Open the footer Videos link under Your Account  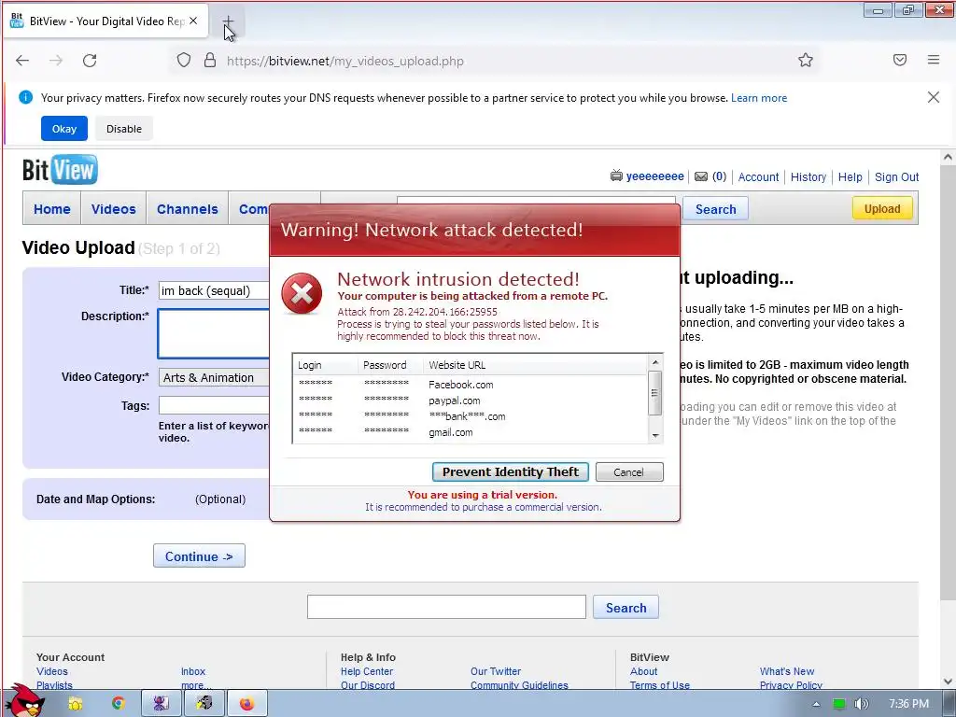(x=52, y=671)
